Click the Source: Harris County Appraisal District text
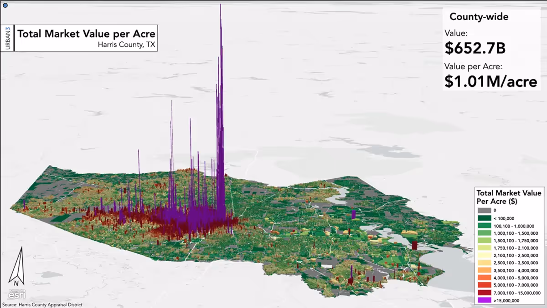The height and width of the screenshot is (308, 547). pyautogui.click(x=42, y=305)
